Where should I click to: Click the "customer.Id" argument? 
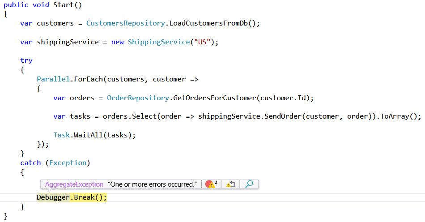click(x=283, y=98)
